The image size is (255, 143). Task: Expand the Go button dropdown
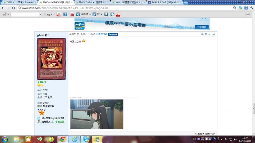coord(52,15)
